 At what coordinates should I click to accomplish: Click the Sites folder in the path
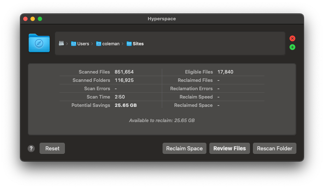click(x=135, y=44)
